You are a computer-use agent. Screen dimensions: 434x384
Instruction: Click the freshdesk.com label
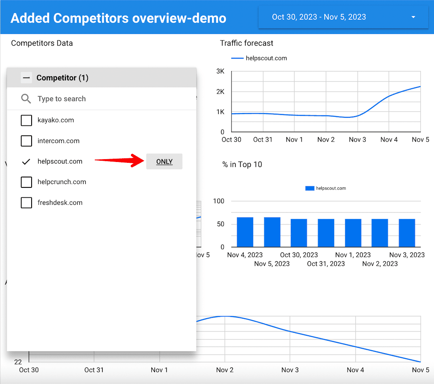pyautogui.click(x=60, y=203)
